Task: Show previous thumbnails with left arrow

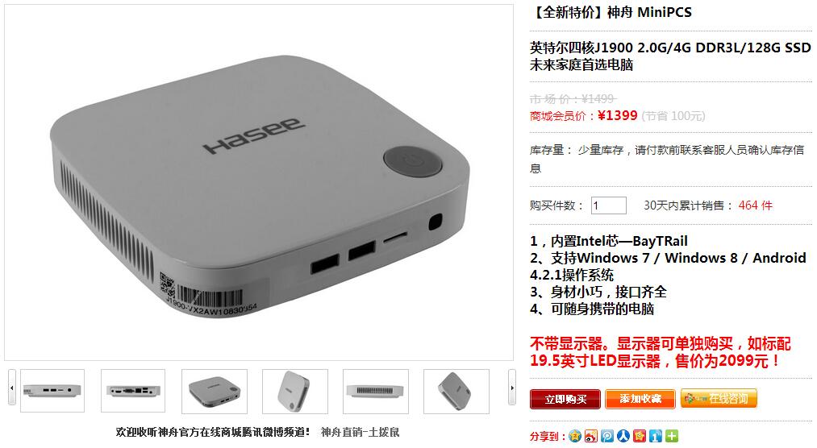Action: (x=12, y=388)
